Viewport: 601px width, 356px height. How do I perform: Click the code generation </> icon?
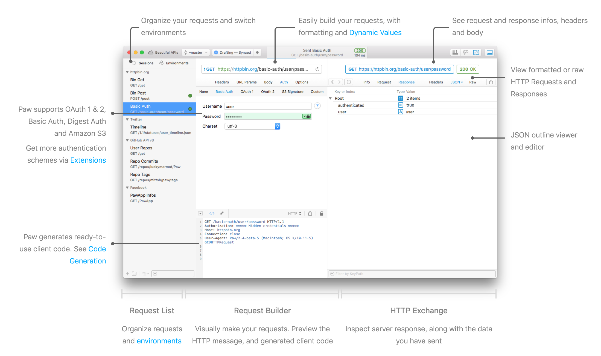212,213
